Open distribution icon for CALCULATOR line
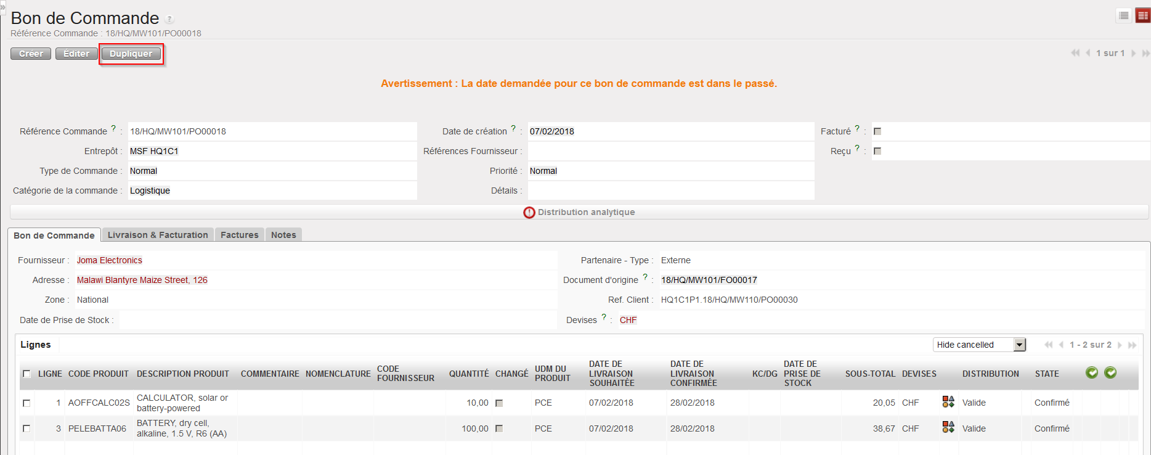Viewport: 1151px width, 455px height. coord(948,402)
